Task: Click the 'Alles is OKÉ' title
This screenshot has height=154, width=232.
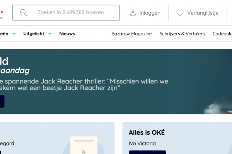Action: pos(147,132)
